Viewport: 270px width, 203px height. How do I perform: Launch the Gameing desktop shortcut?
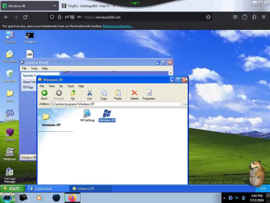click(x=10, y=135)
